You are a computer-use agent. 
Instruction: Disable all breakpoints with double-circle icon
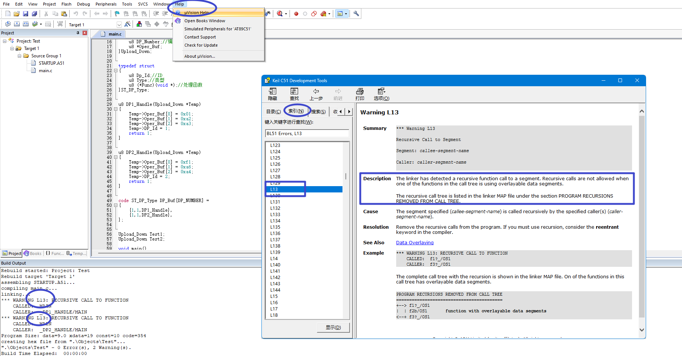pos(314,14)
